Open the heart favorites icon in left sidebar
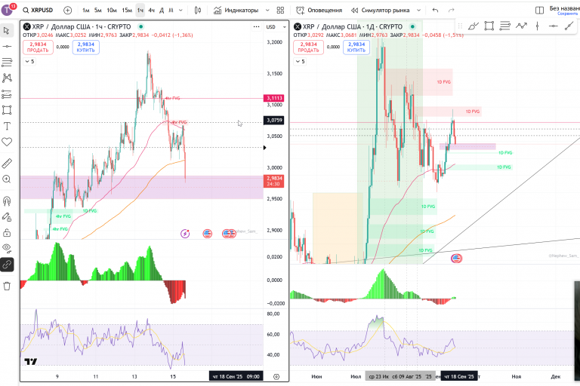 click(7, 142)
